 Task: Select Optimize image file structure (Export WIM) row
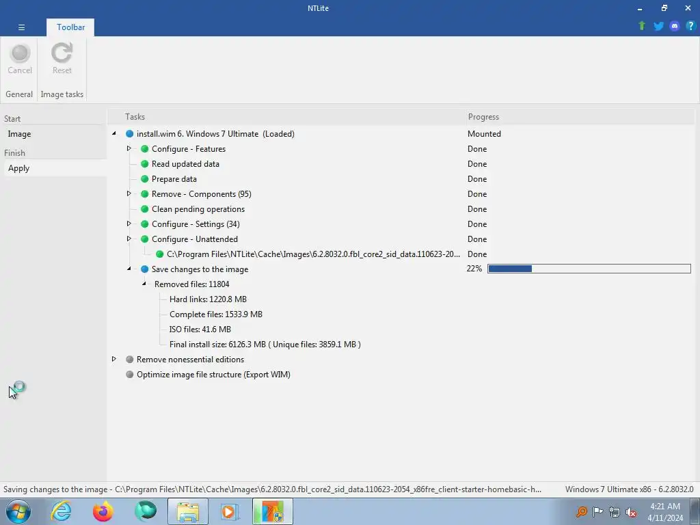pyautogui.click(x=213, y=375)
